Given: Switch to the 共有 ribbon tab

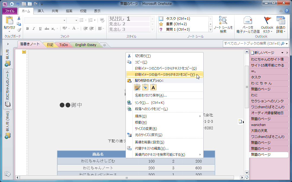Looking at the screenshot, I should [55, 11].
